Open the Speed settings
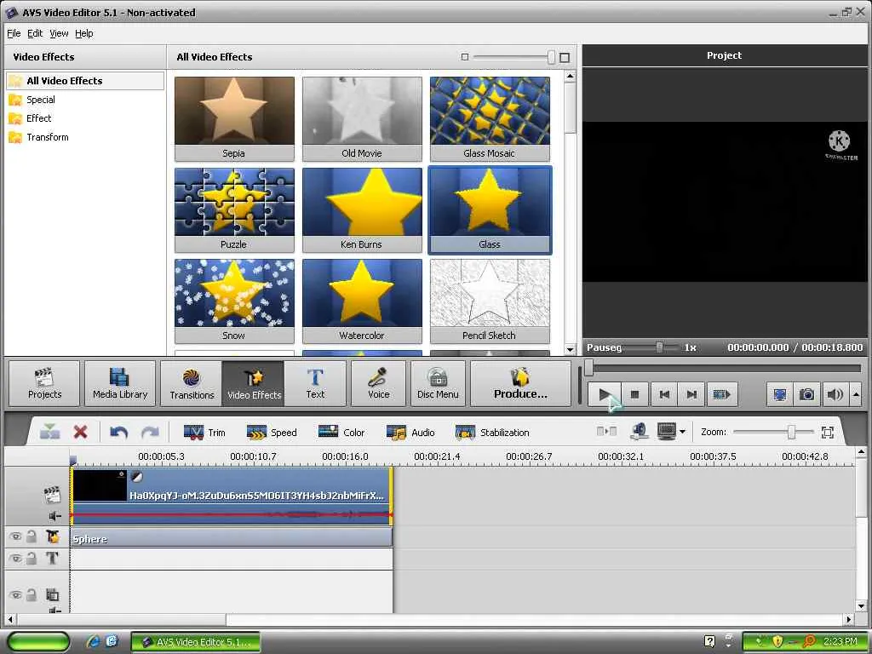Screen dimensions: 872x654 pos(272,432)
